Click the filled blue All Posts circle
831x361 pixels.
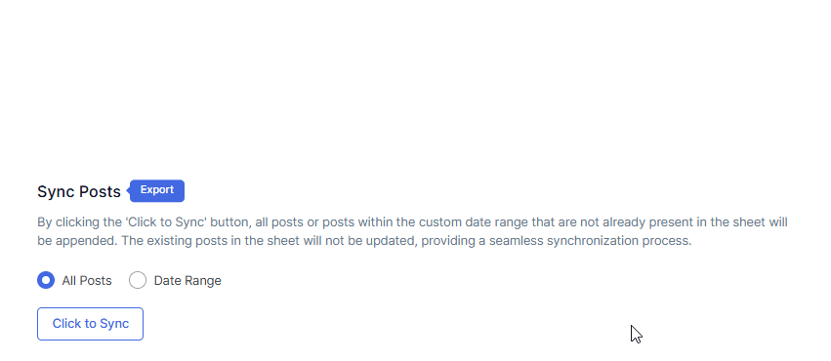pyautogui.click(x=46, y=280)
